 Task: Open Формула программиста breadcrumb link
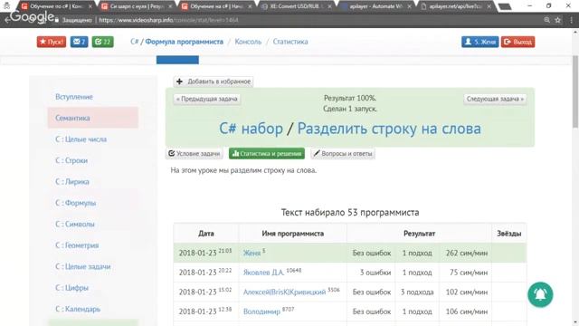[184, 42]
